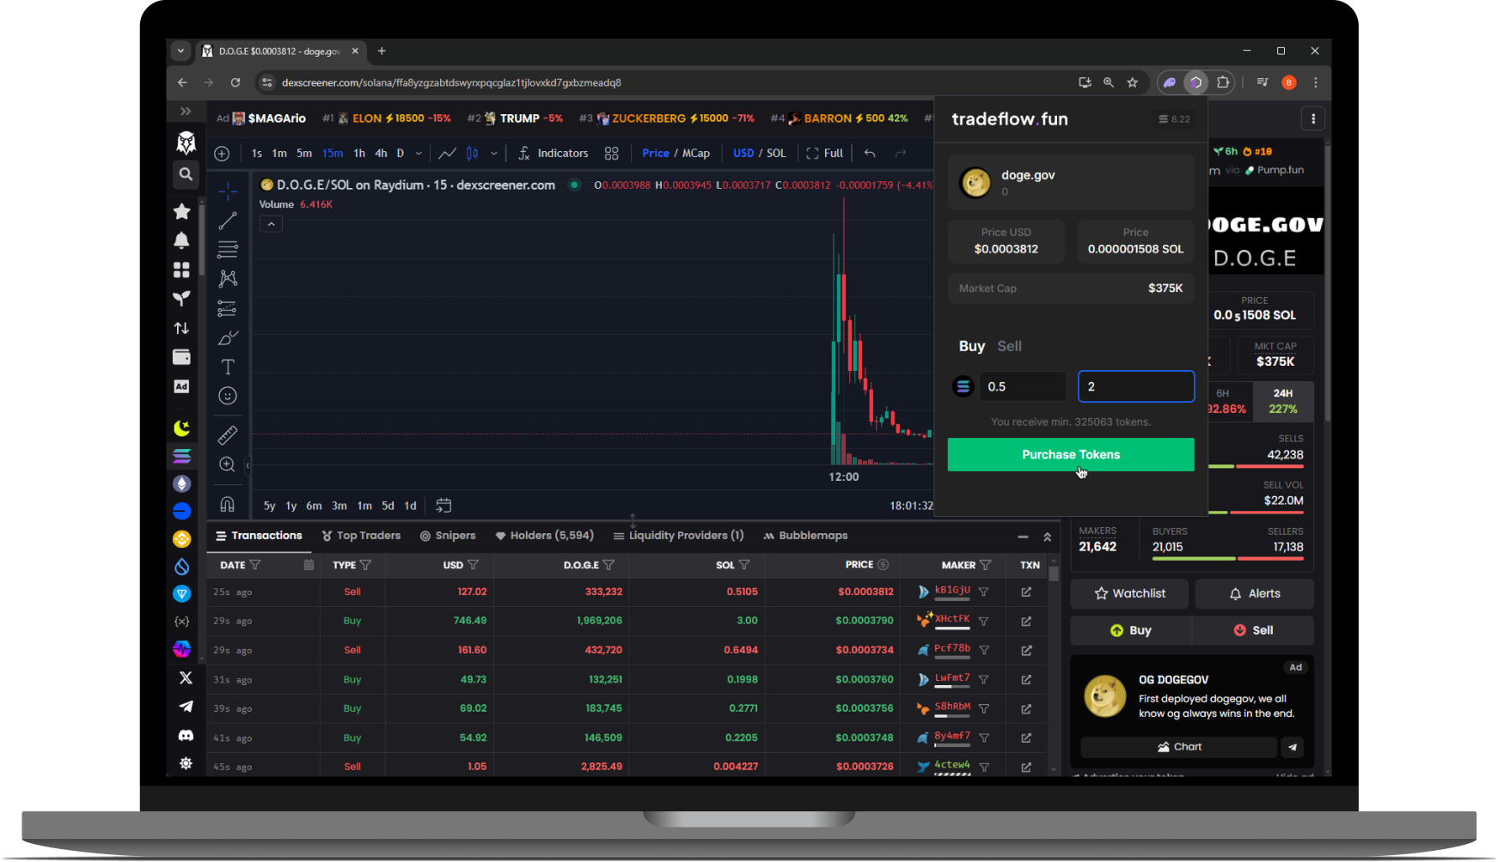Collapse the Volume indicator legend chevron
The height and width of the screenshot is (862, 1498).
tap(272, 224)
